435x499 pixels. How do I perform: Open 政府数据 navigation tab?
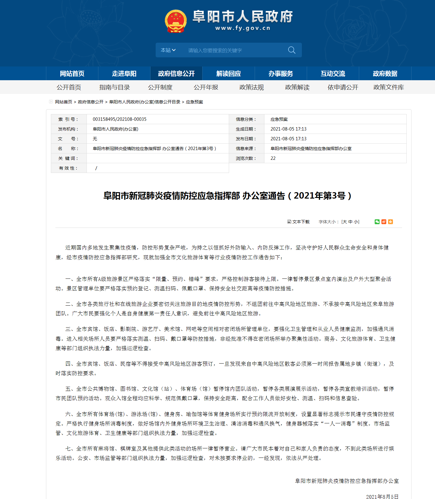(385, 74)
